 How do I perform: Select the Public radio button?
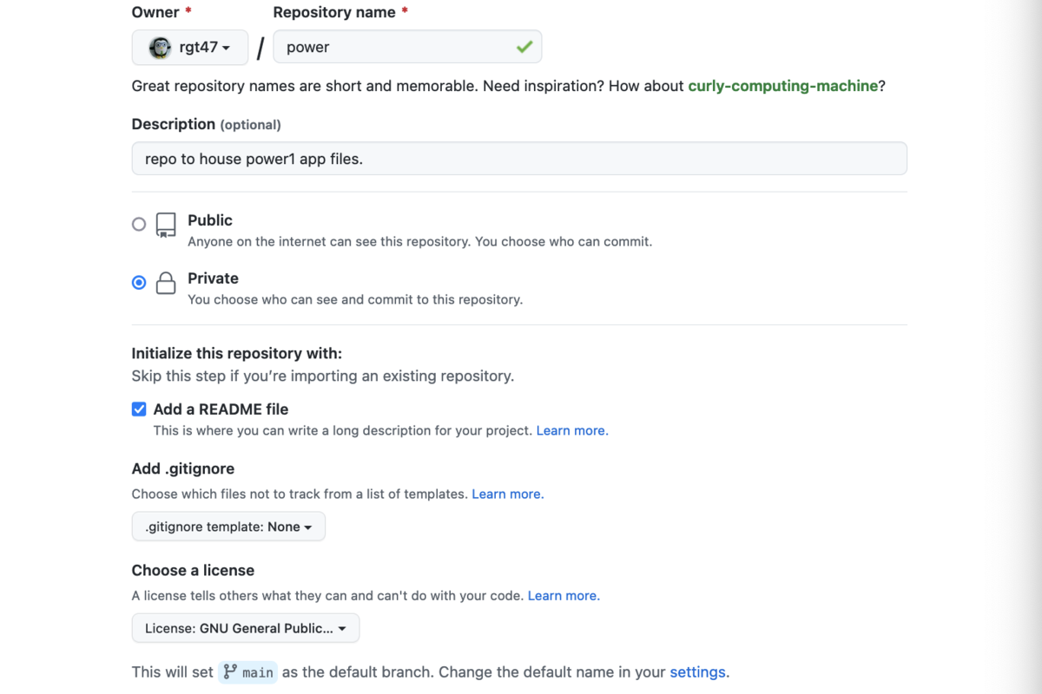point(139,225)
